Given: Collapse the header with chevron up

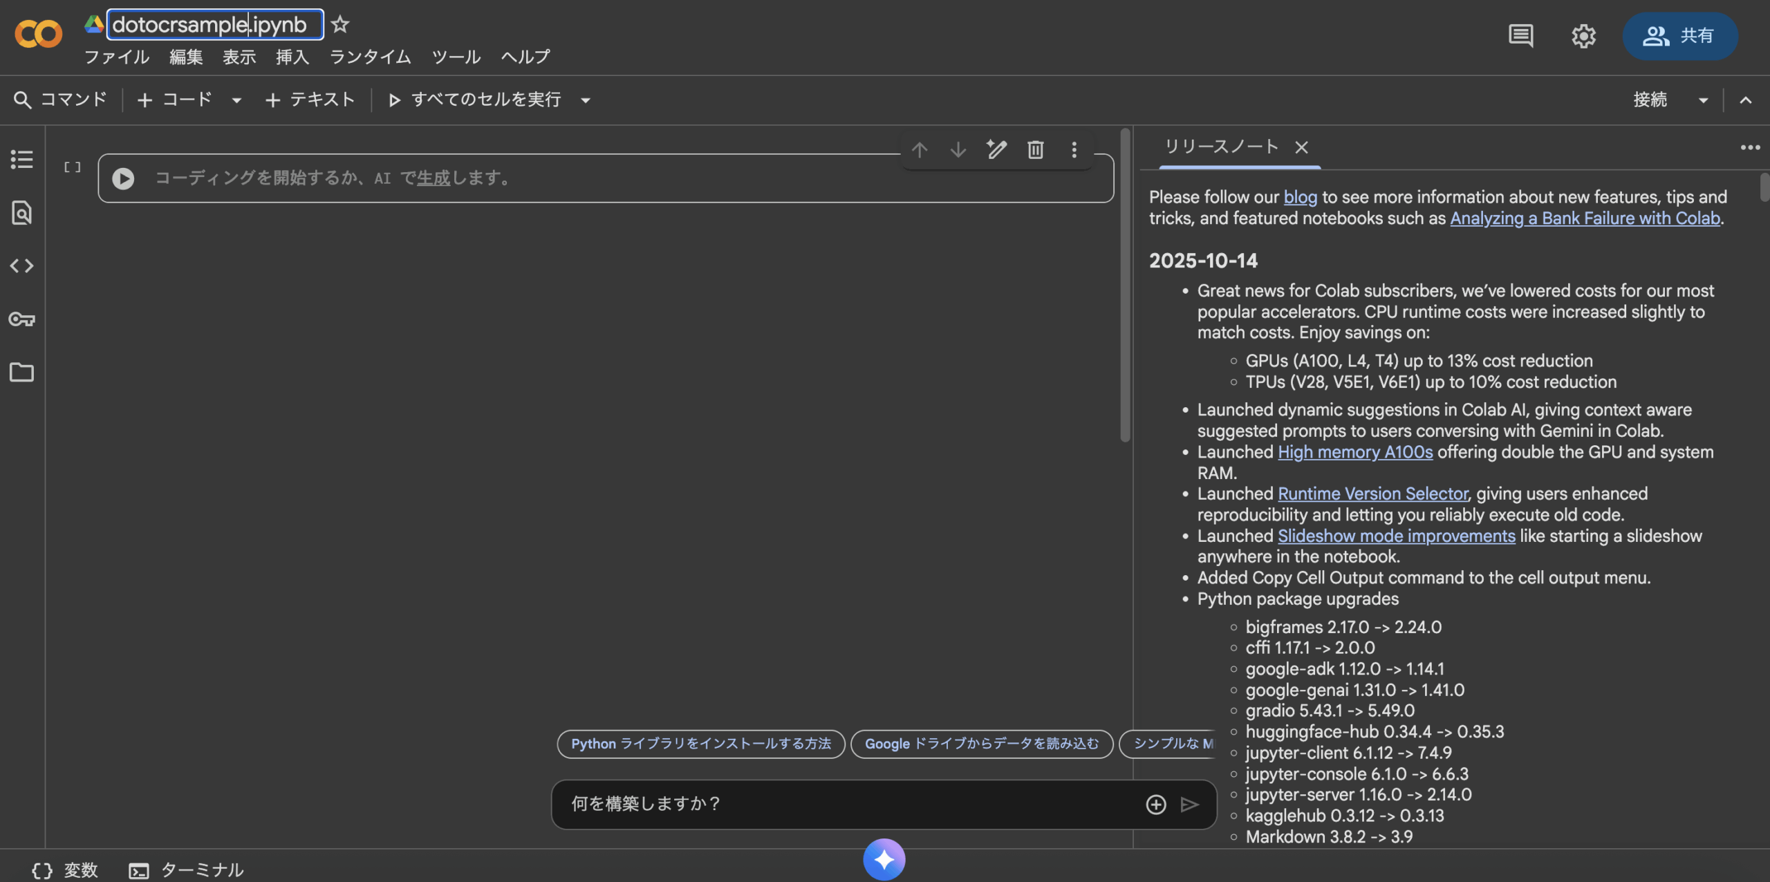Looking at the screenshot, I should 1746,100.
